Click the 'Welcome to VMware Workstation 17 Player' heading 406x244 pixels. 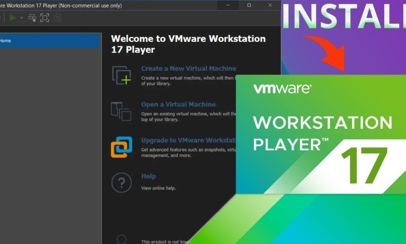point(188,44)
